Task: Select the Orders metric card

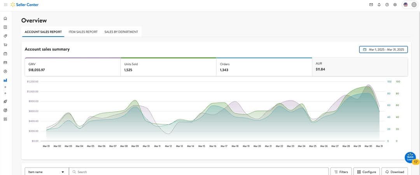Action: [264, 67]
